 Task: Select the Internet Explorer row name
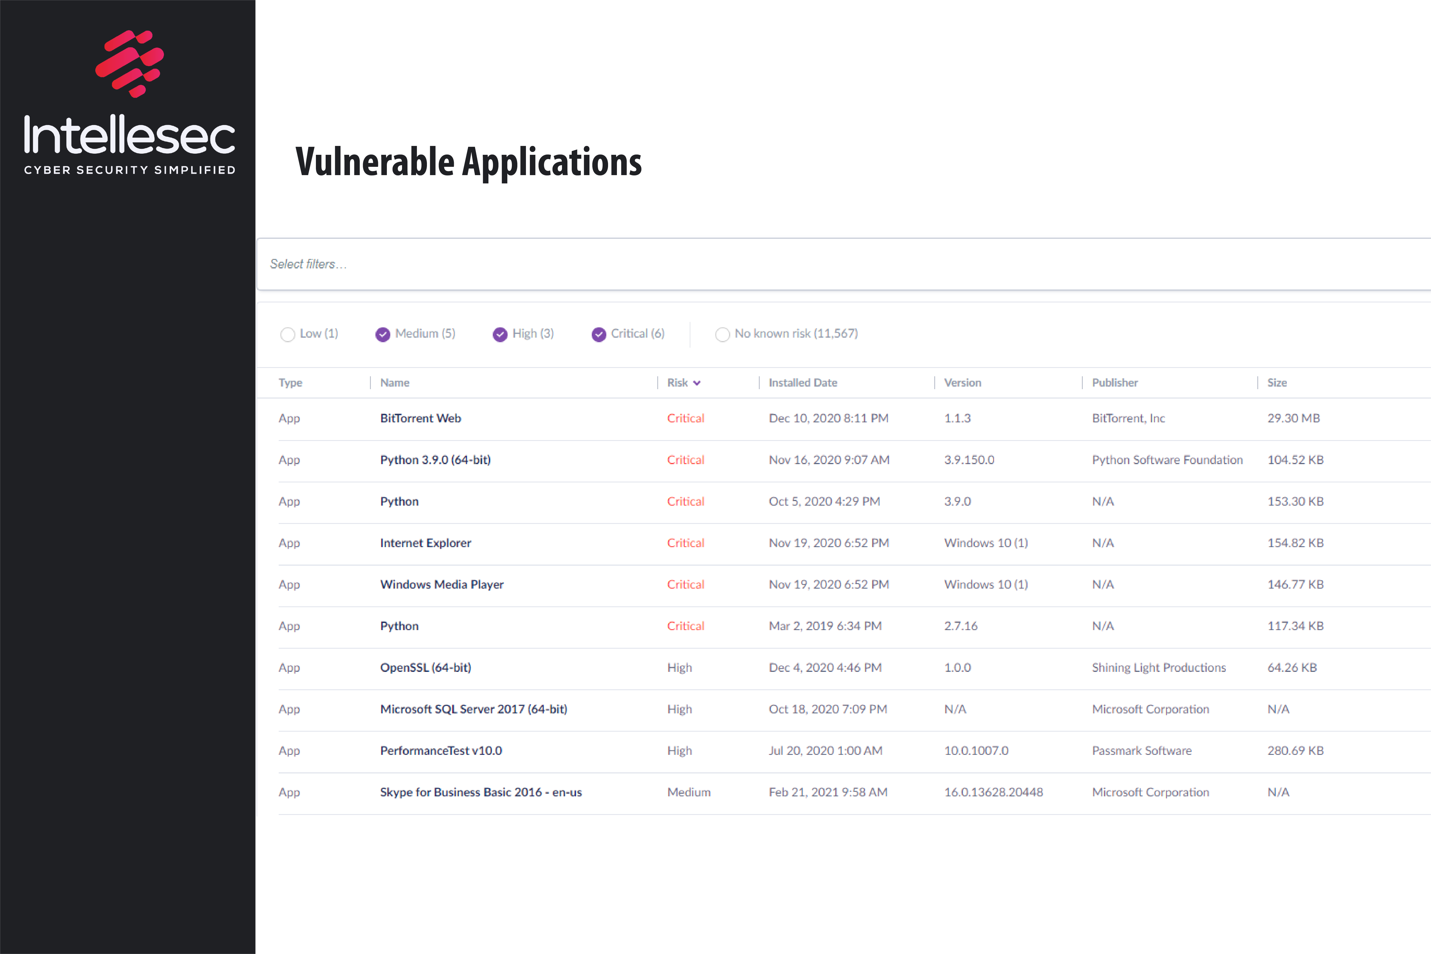coord(425,543)
